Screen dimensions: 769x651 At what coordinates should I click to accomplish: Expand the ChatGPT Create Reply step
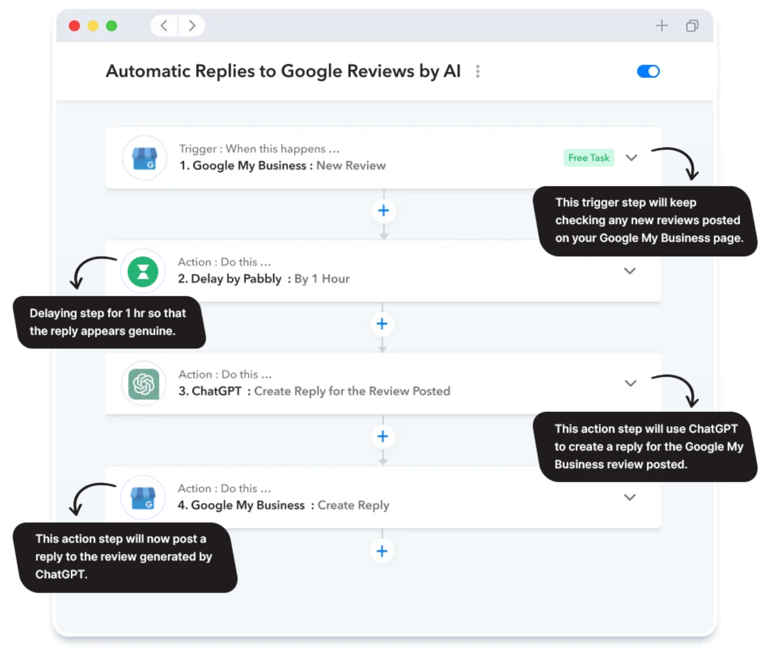pos(630,383)
